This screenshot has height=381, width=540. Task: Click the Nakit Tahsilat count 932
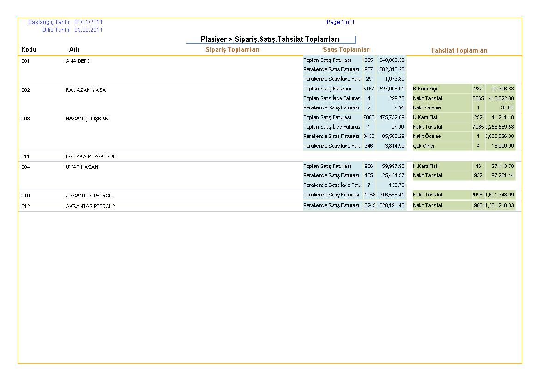[479, 175]
